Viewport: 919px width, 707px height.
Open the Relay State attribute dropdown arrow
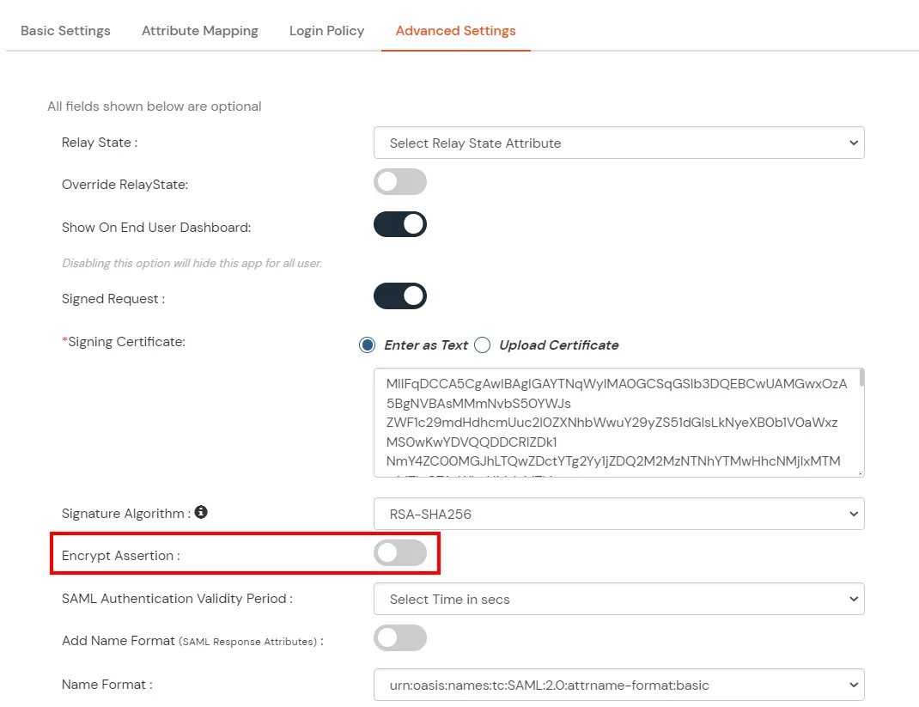(853, 143)
